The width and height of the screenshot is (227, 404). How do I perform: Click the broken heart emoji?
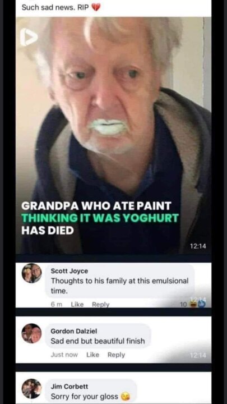point(95,8)
